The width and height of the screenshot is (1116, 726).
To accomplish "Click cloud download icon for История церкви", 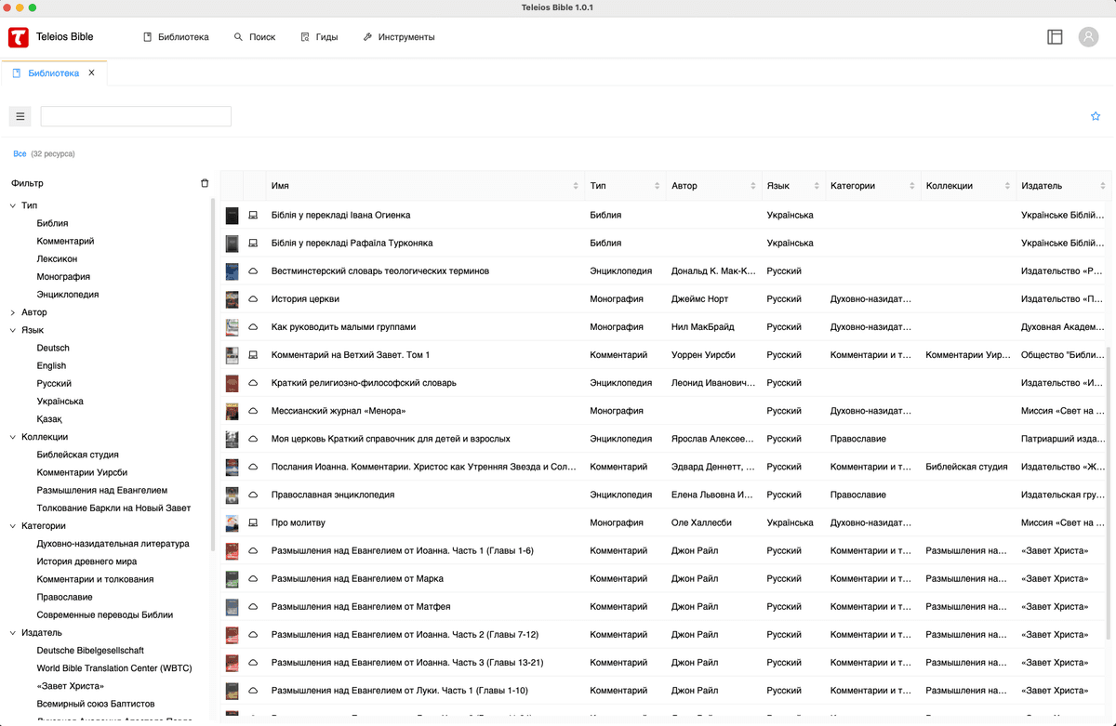I will tap(252, 299).
